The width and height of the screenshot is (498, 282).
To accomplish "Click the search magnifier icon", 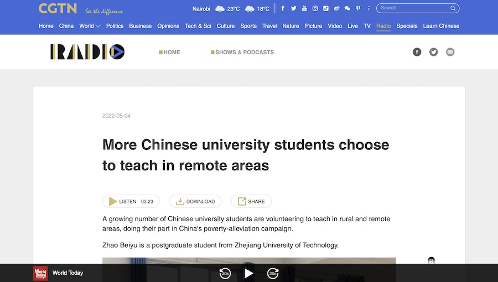I will [x=453, y=8].
